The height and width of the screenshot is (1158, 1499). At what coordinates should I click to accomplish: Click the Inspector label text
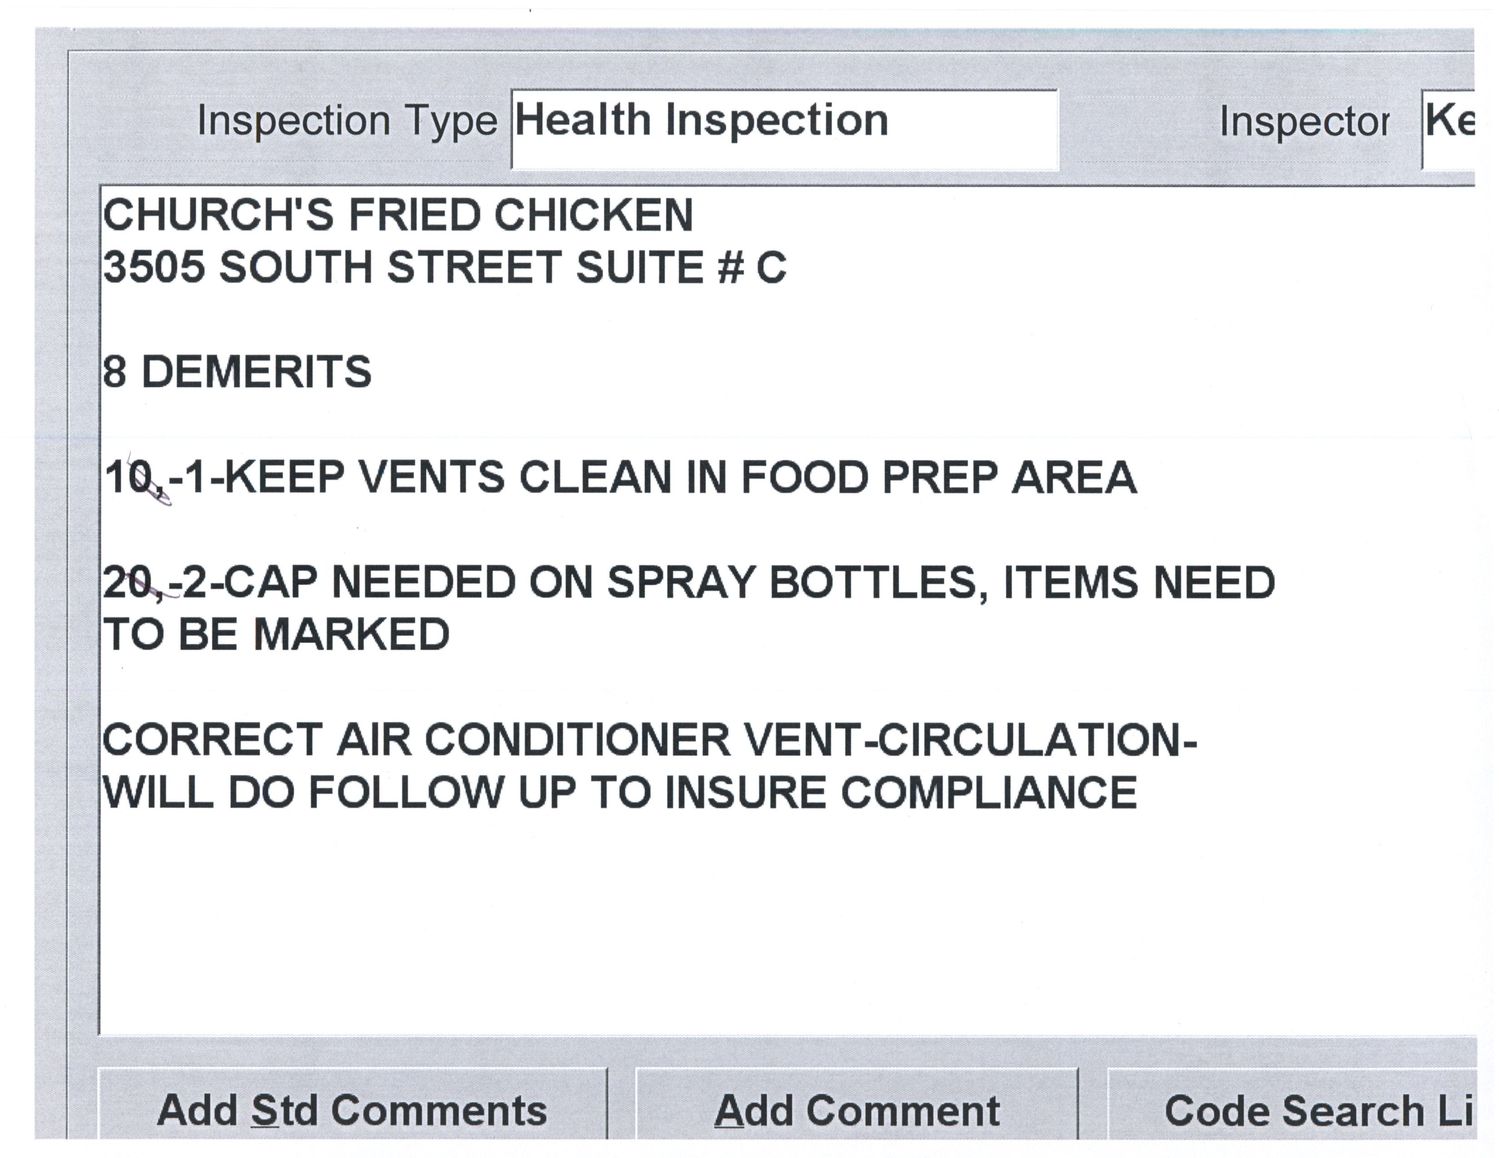[1304, 123]
